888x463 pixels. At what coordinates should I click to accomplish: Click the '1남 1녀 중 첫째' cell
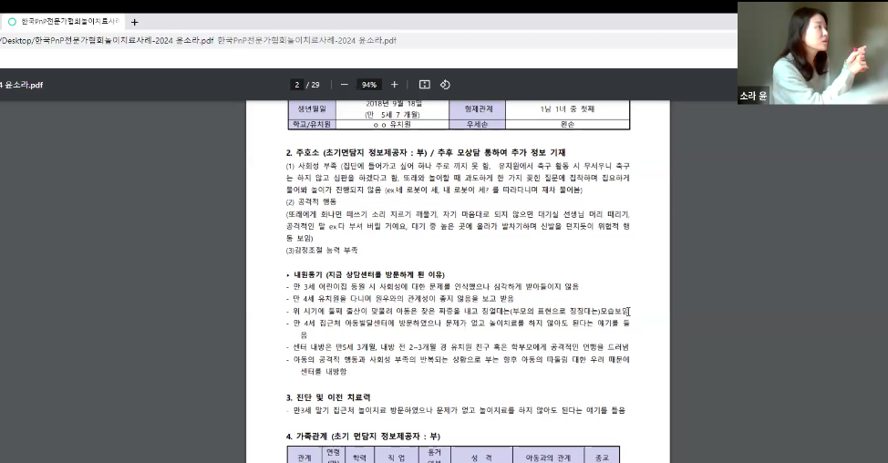click(x=567, y=109)
